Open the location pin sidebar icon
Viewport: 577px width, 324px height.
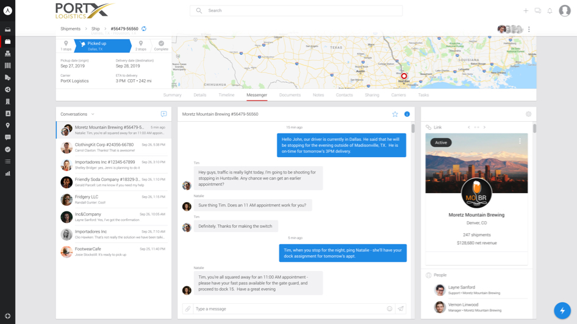[8, 125]
